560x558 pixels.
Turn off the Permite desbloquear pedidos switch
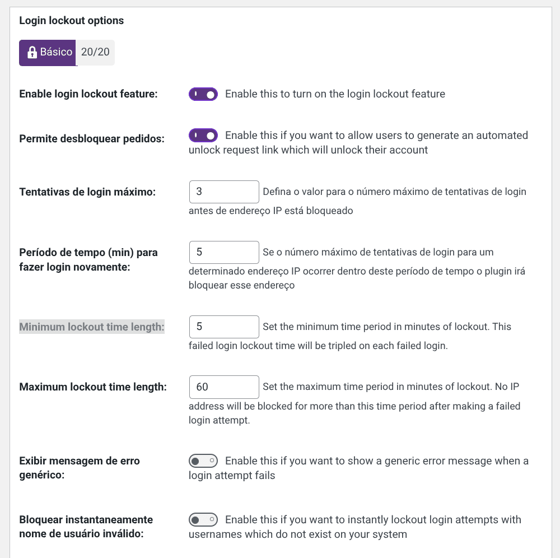[203, 135]
